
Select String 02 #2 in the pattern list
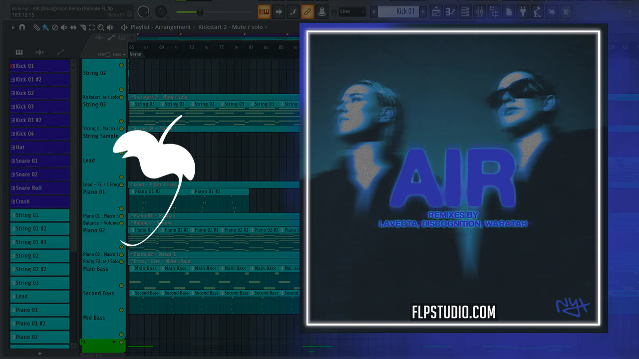click(x=40, y=269)
